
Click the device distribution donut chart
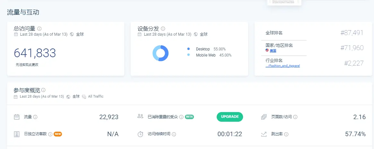160,53
